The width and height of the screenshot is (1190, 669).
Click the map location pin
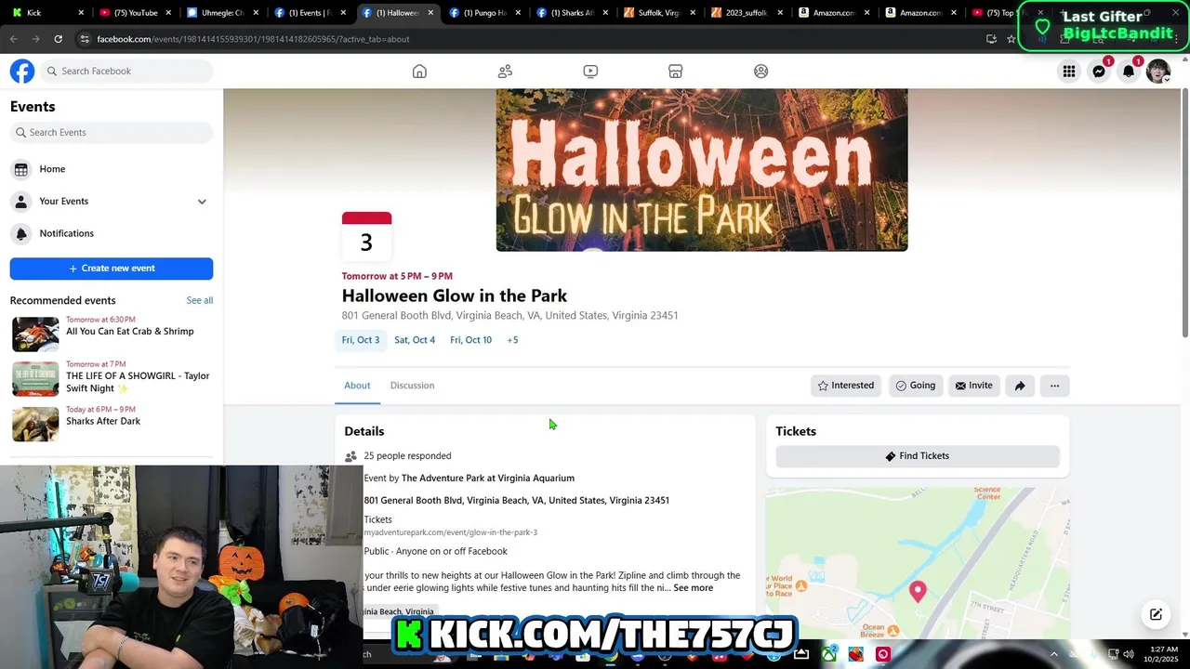pos(918,592)
